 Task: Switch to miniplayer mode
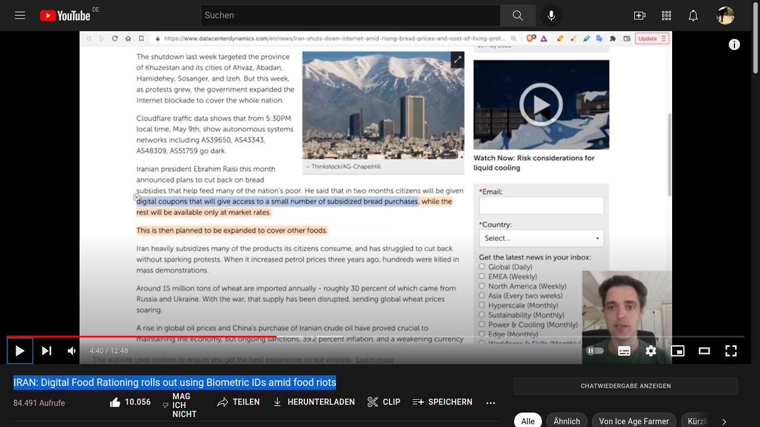click(677, 350)
